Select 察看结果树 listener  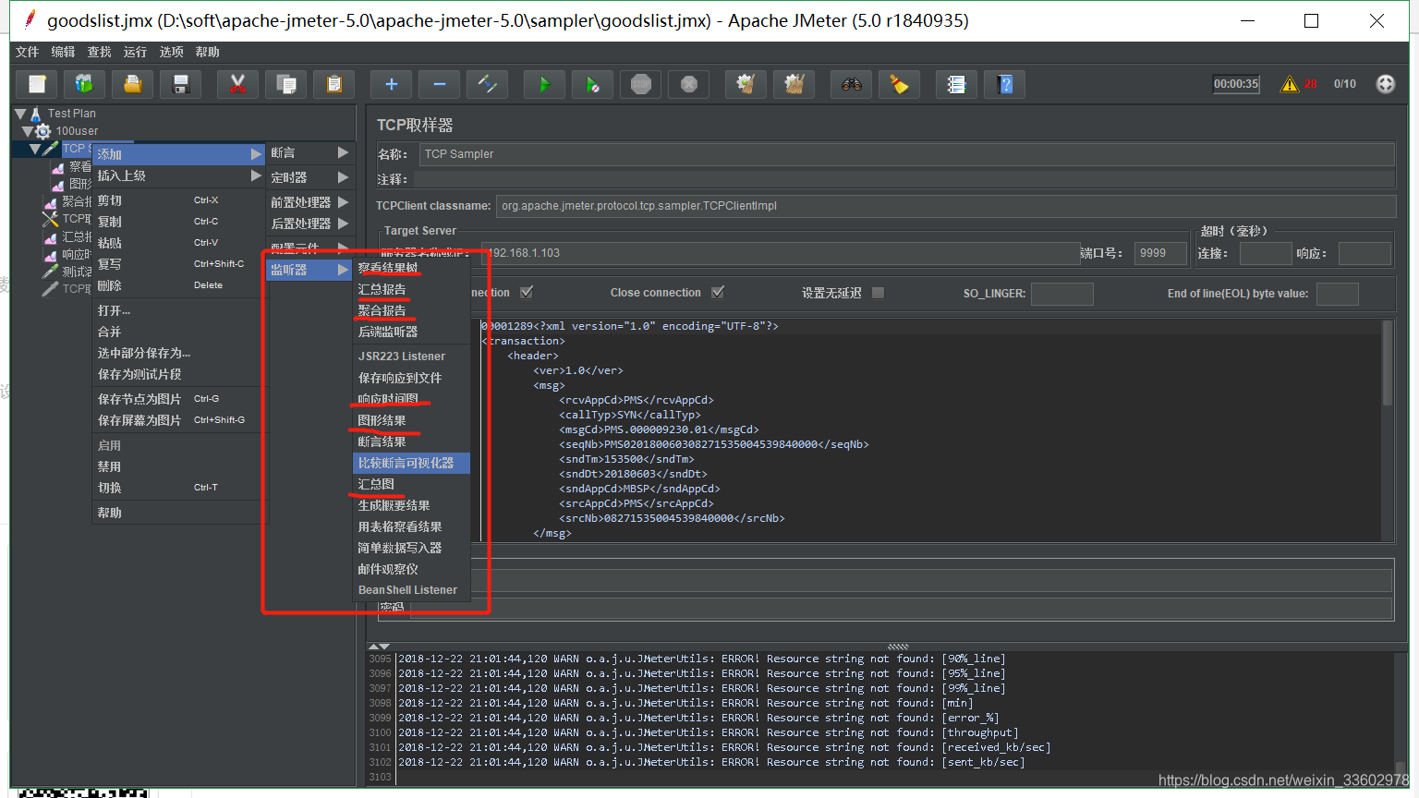coord(411,268)
